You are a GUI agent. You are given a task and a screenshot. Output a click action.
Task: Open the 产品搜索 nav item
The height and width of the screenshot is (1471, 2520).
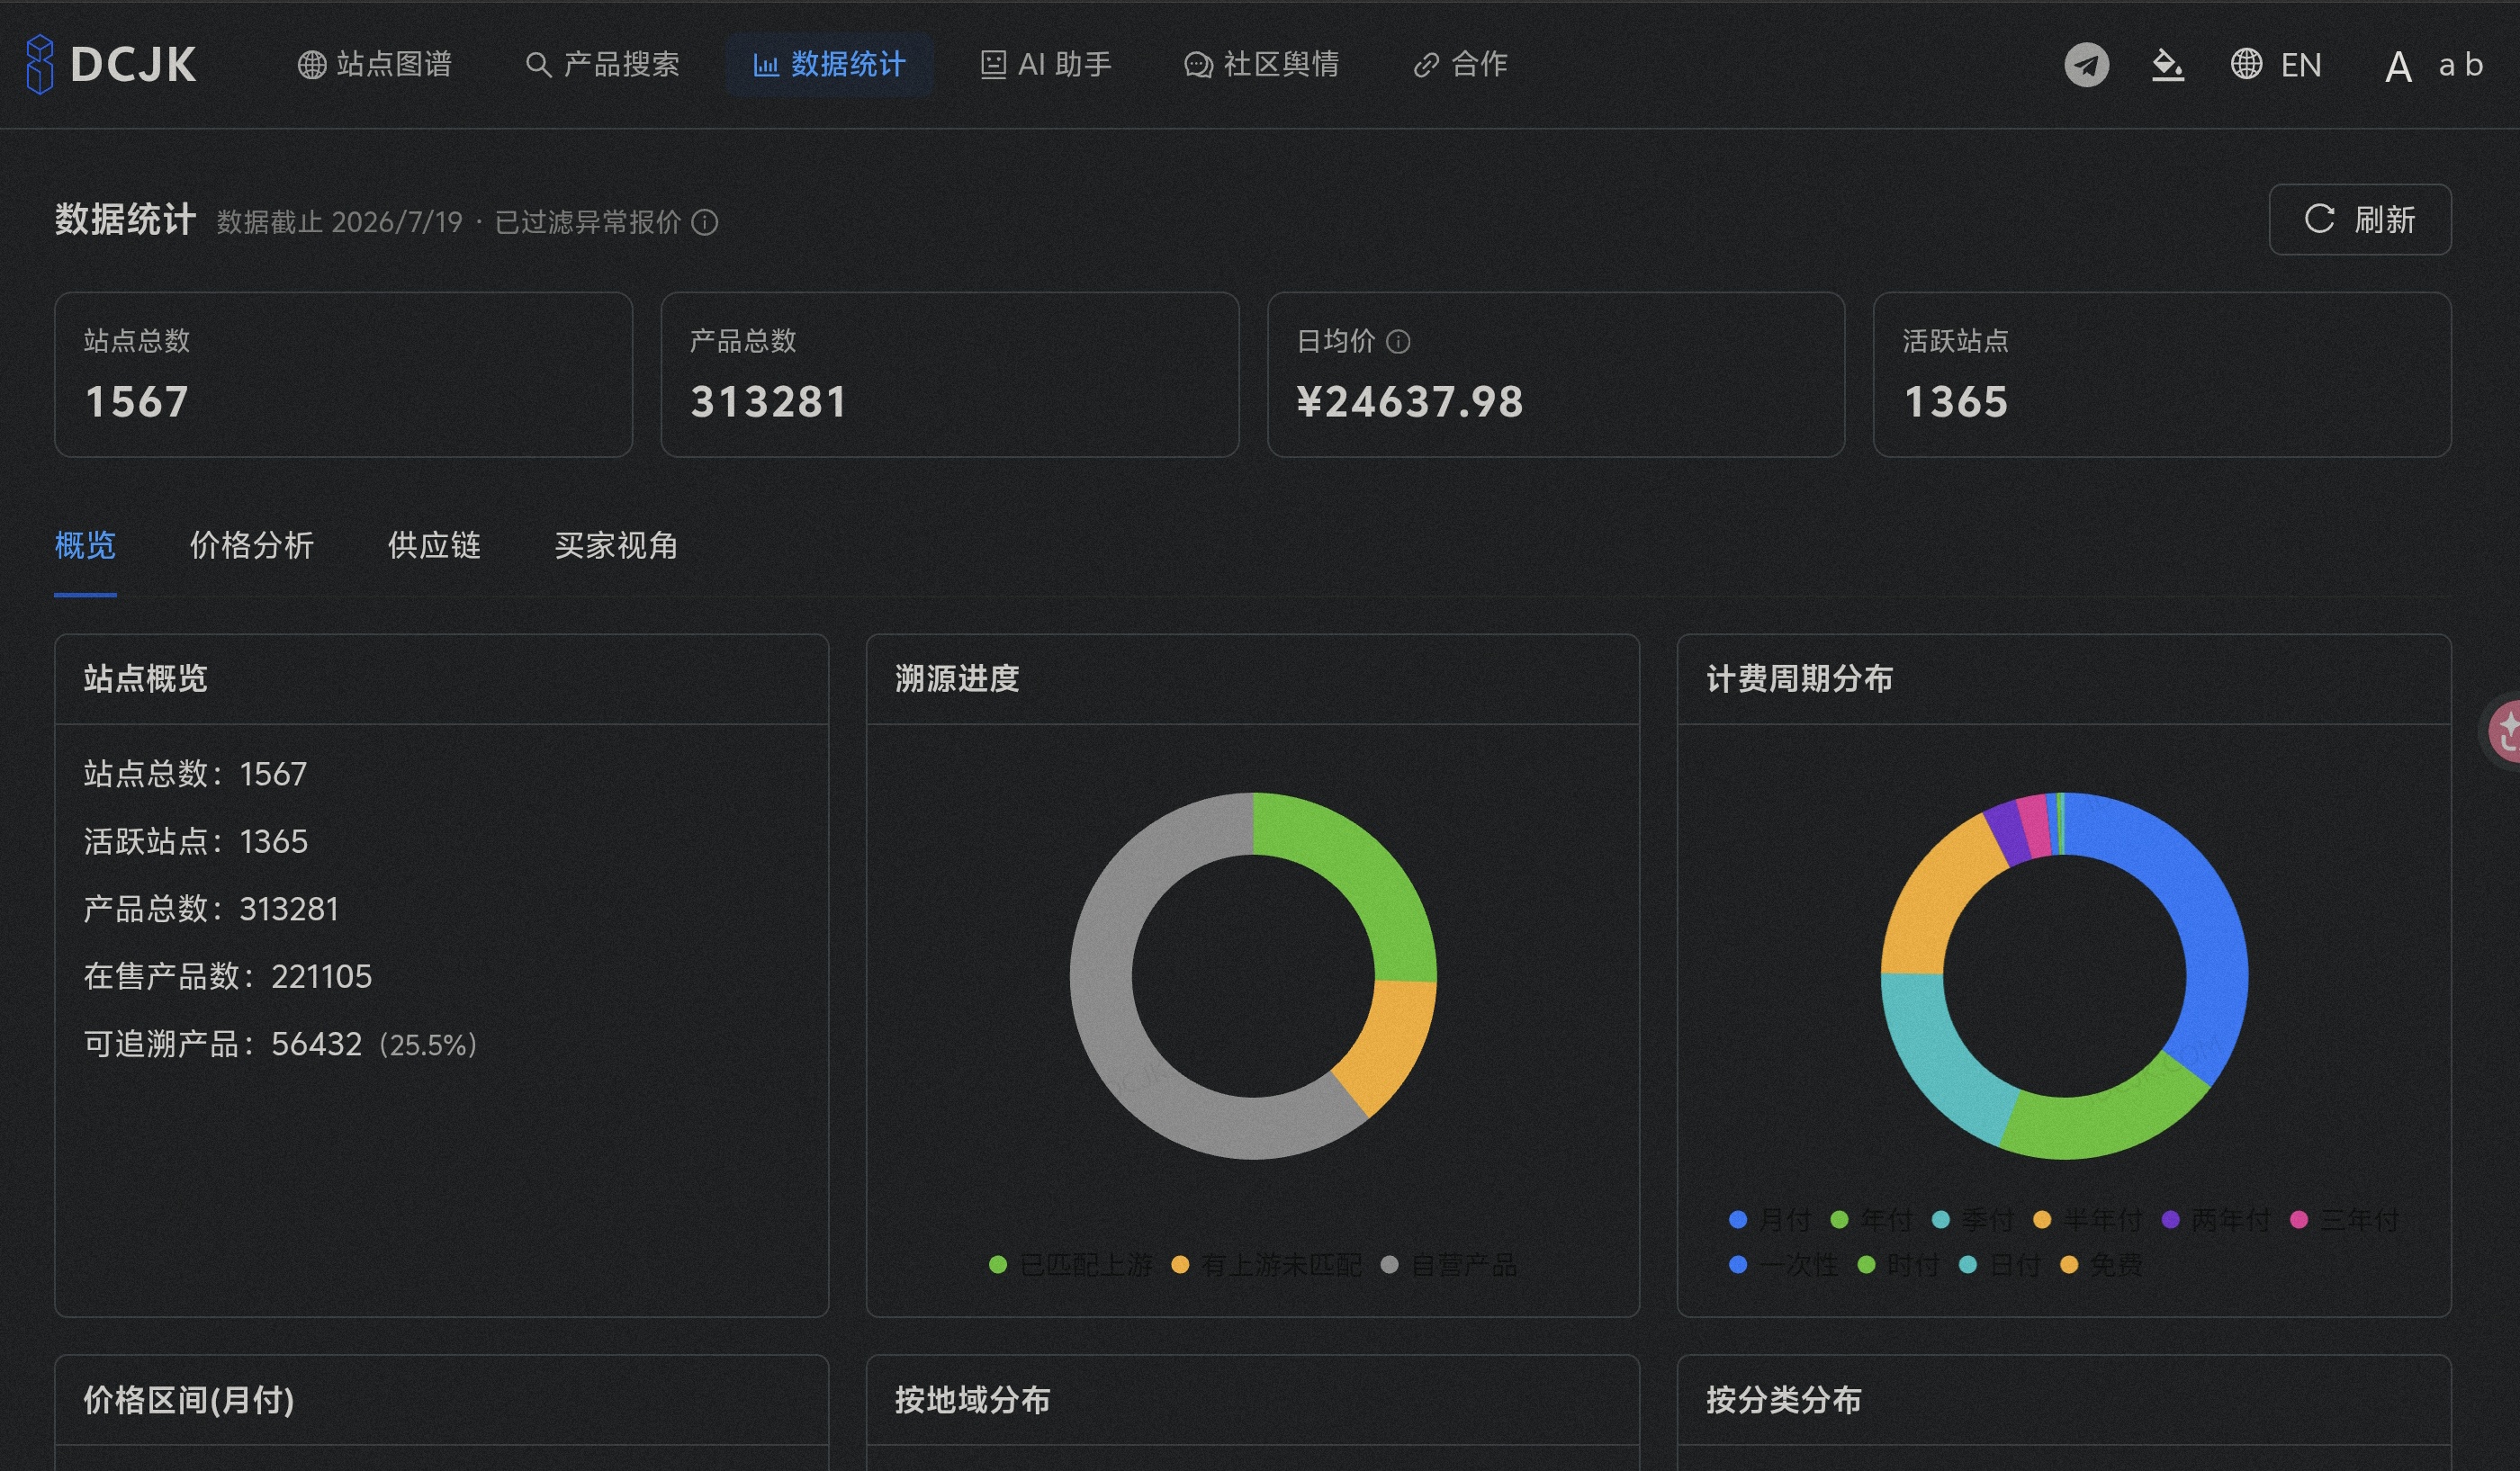(x=602, y=64)
